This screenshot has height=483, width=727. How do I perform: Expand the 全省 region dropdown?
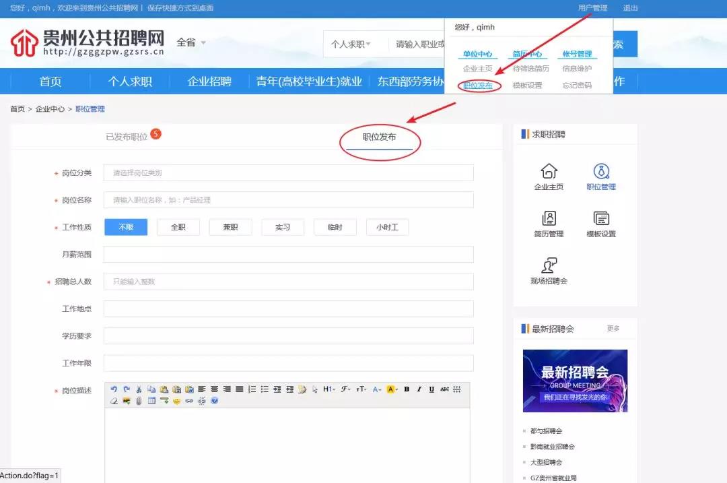[189, 42]
